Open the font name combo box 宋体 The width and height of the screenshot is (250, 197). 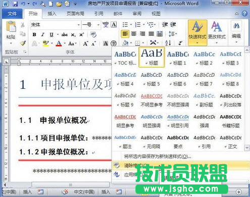click(56, 25)
